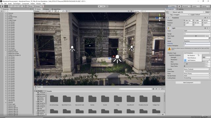Open the File menu

pos(2,4)
